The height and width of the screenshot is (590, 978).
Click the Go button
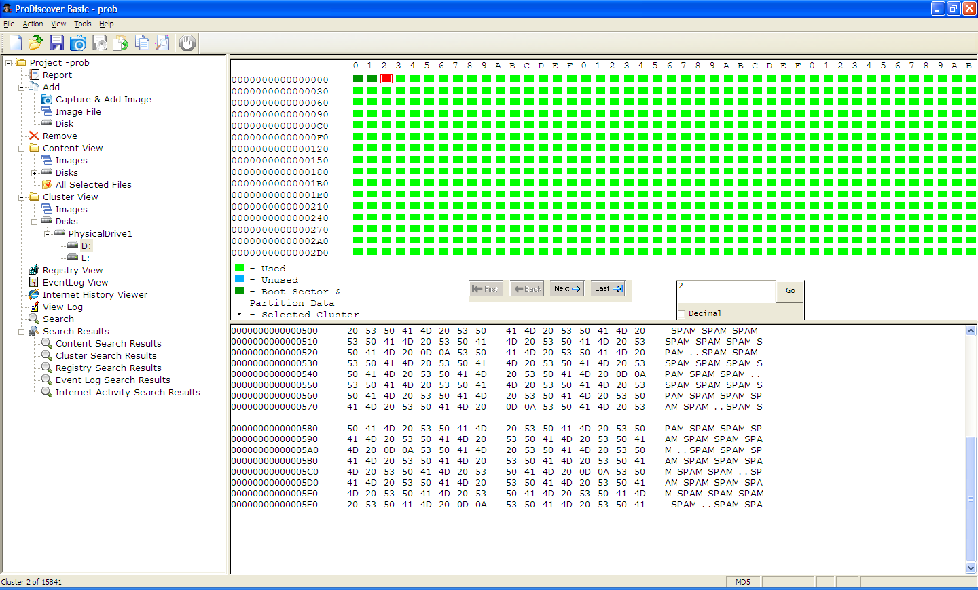pyautogui.click(x=791, y=290)
